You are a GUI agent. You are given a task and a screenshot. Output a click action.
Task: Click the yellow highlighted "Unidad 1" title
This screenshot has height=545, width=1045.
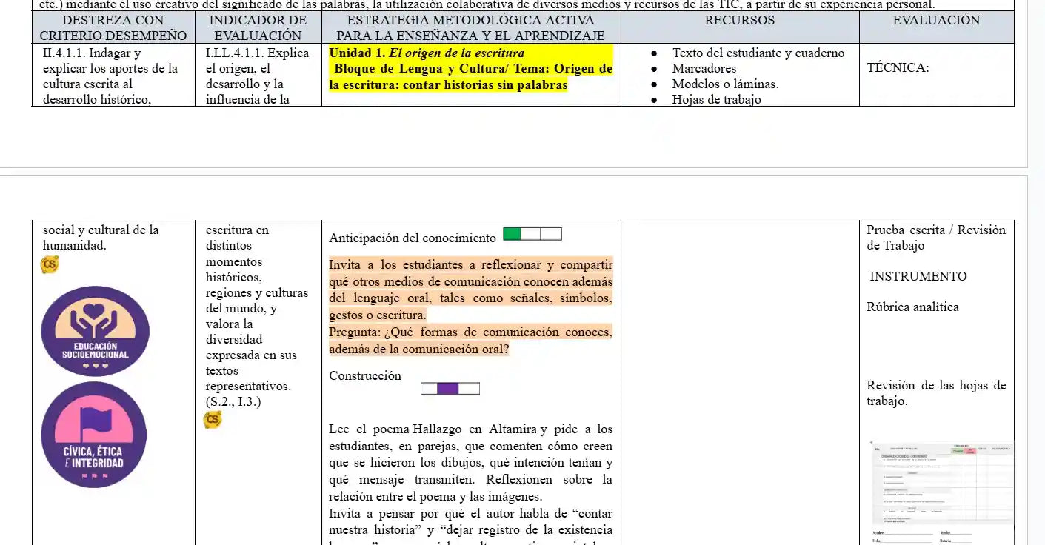pyautogui.click(x=427, y=53)
